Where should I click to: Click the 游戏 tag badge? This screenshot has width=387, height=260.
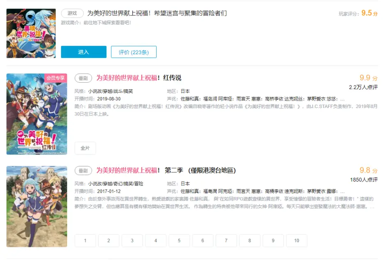72,13
